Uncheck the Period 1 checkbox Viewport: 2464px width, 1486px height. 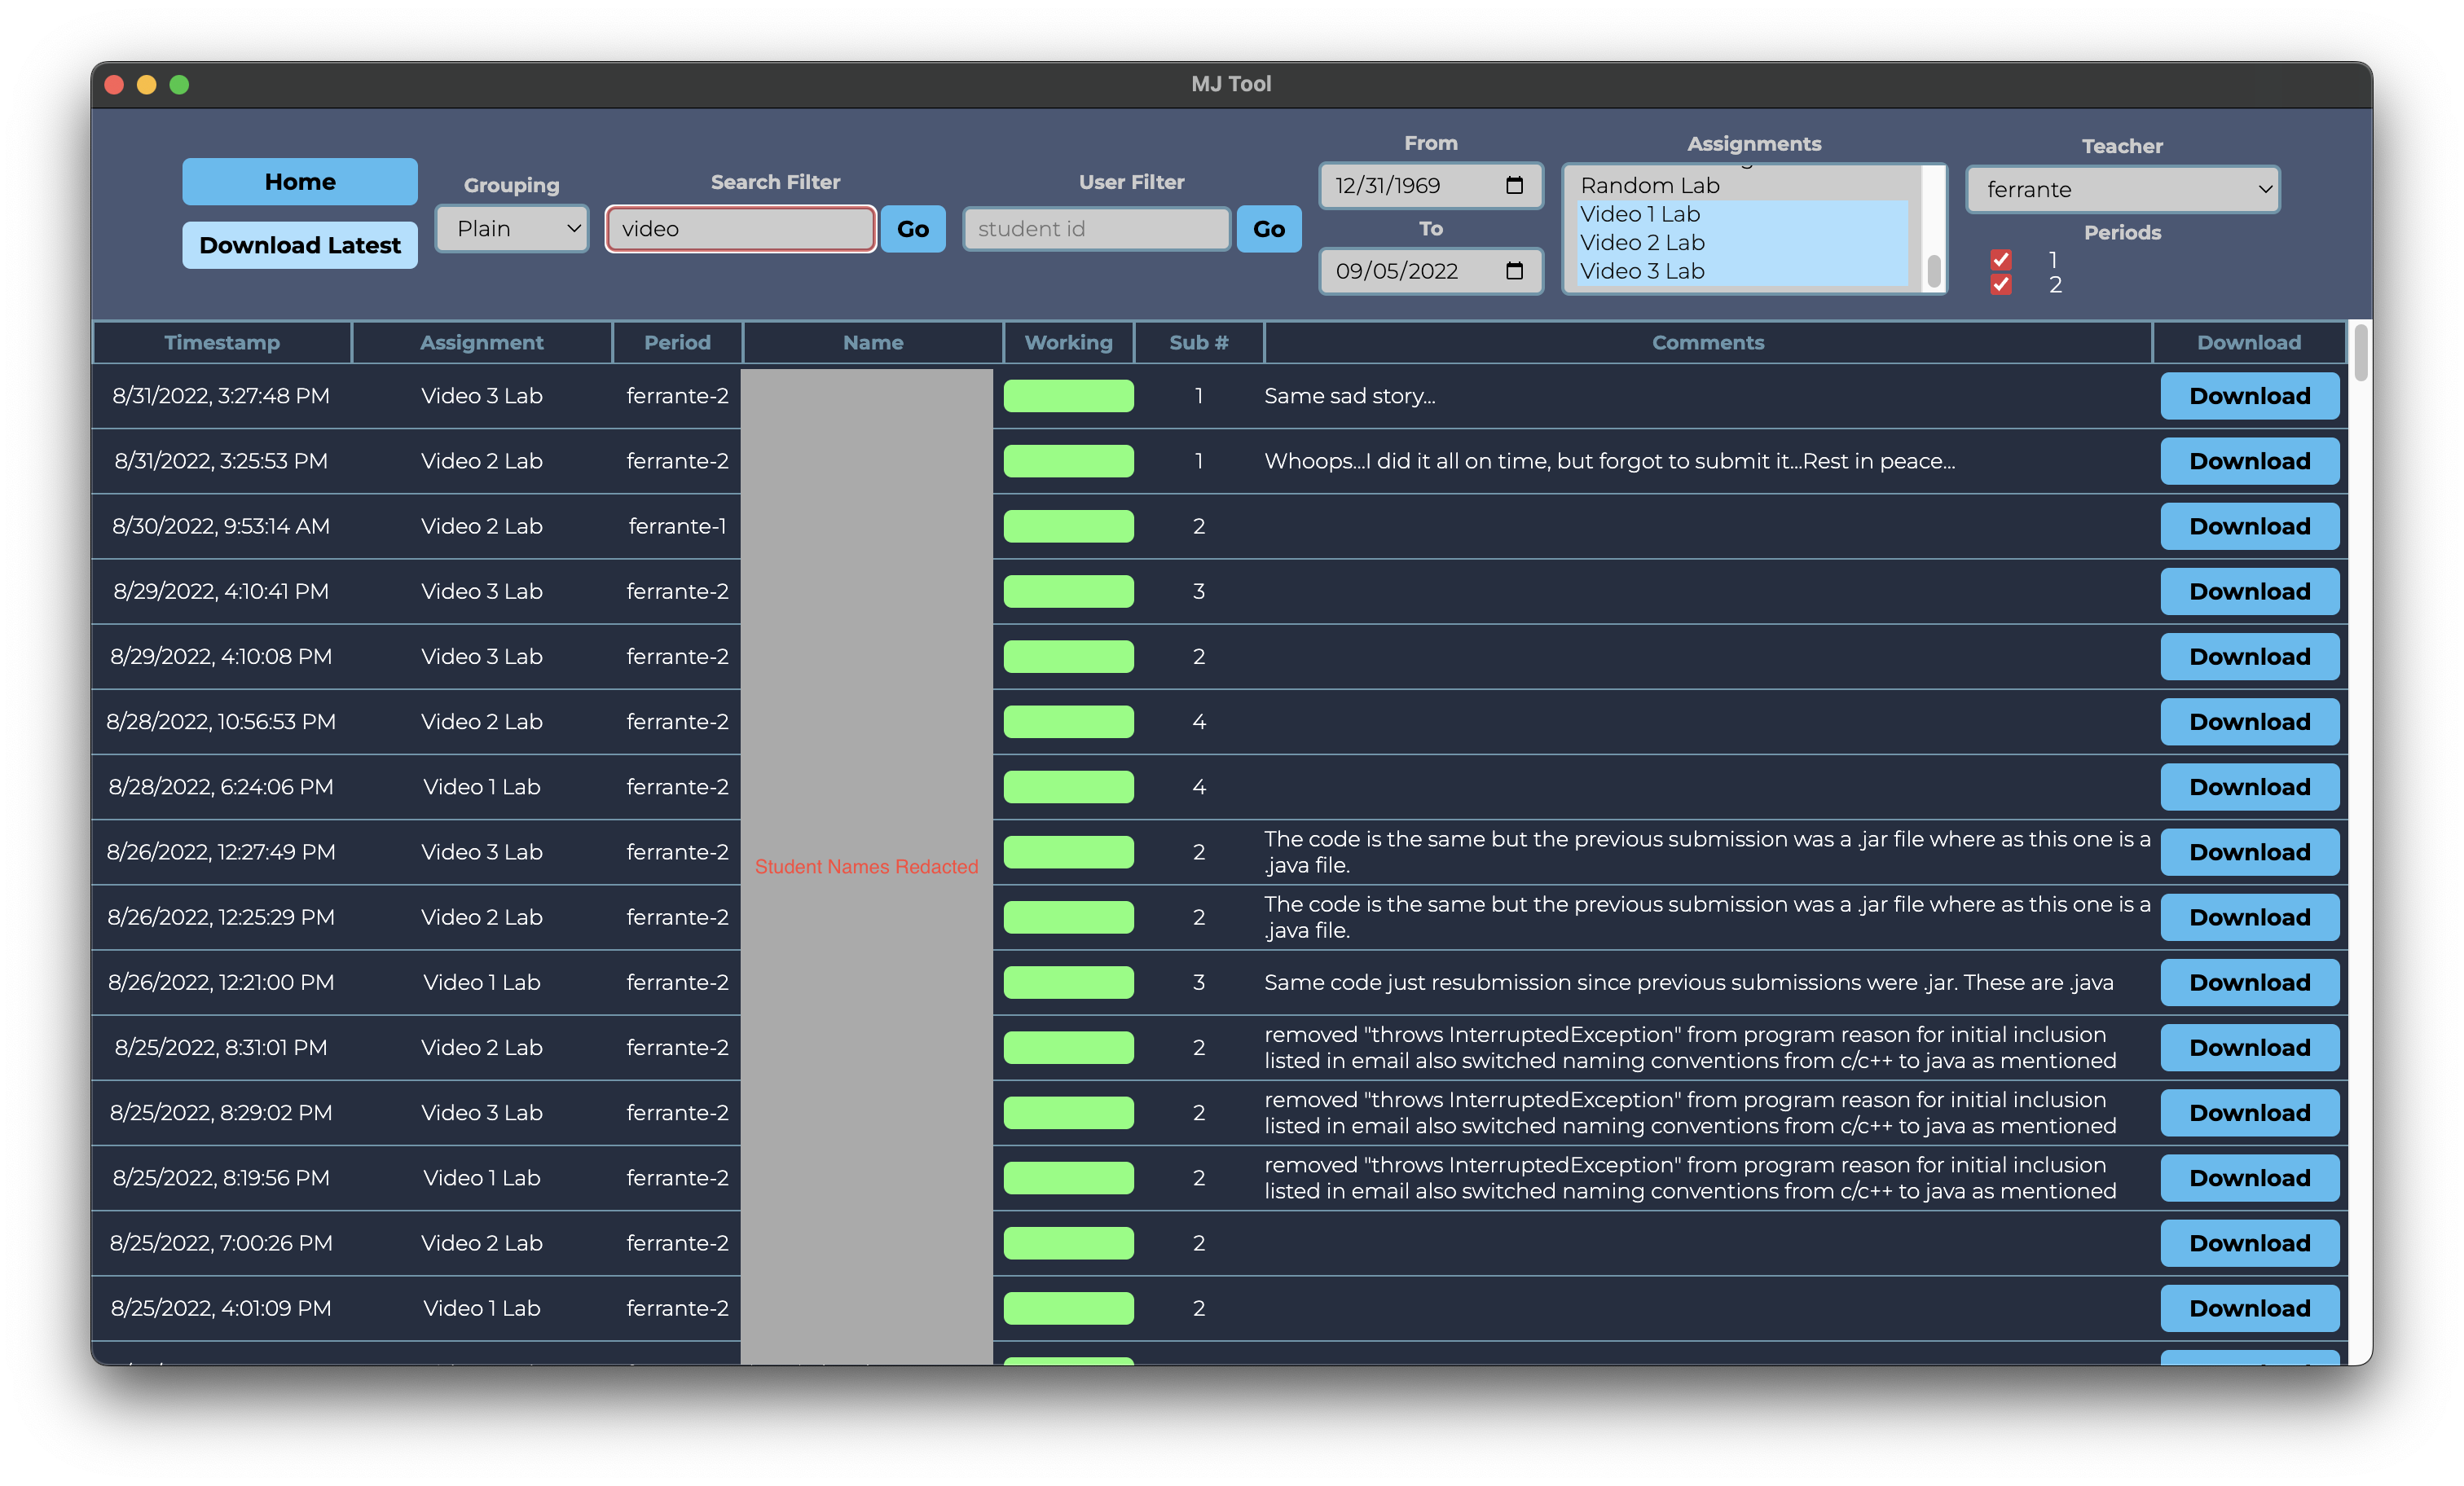coord(2001,260)
